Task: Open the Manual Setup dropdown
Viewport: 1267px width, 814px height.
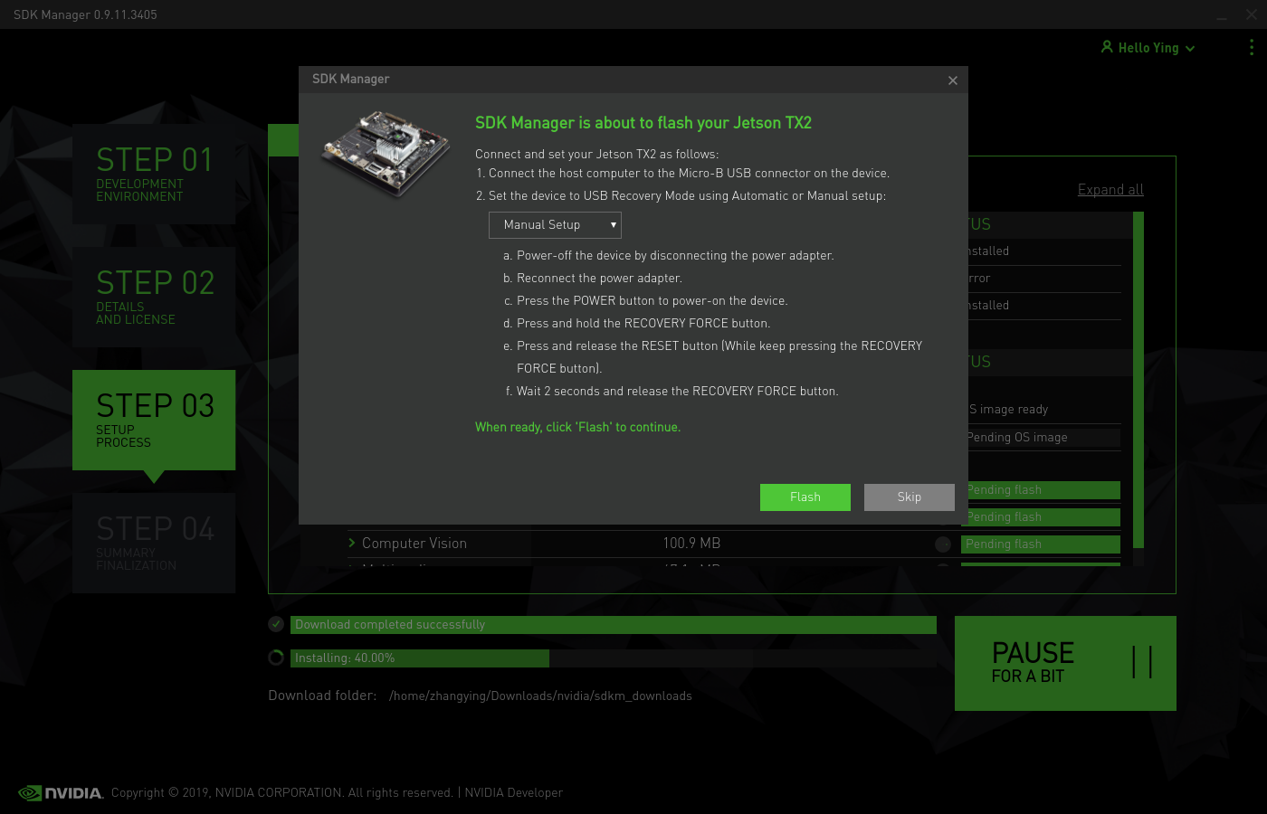Action: pyautogui.click(x=555, y=225)
